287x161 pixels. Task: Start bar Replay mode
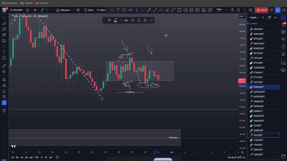click(x=101, y=10)
